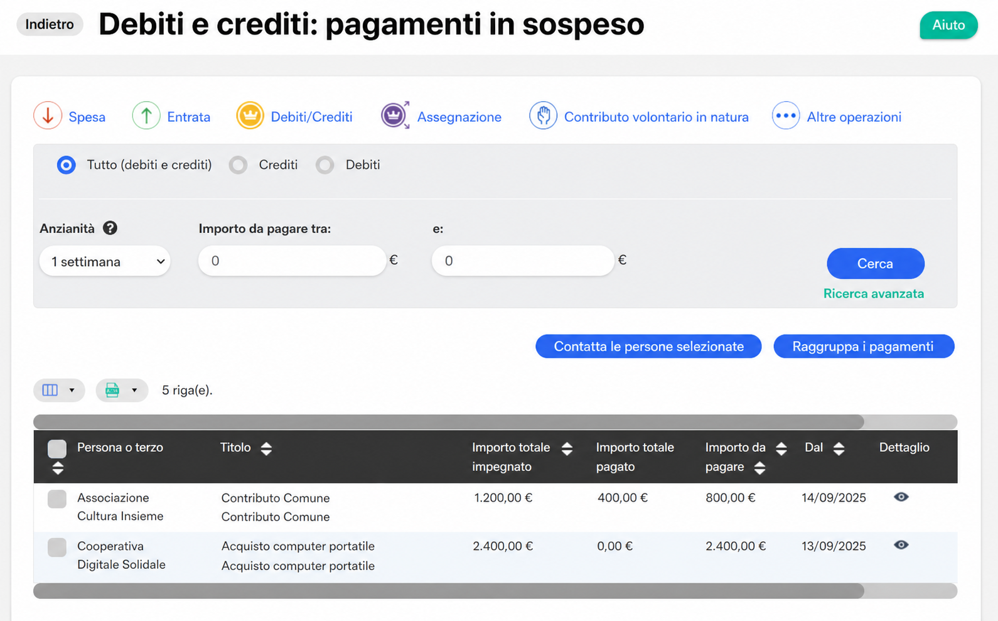Sort by Importo totale impegnato arrows

[567, 448]
